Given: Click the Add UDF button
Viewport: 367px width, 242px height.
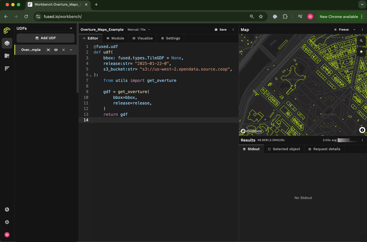Looking at the screenshot, I should coord(45,38).
